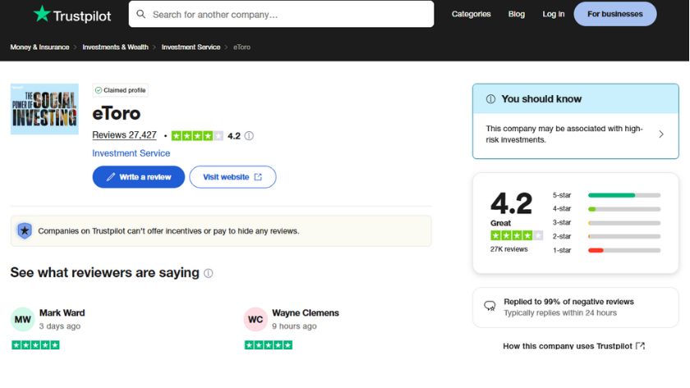
Task: Expand the high-risk investments notice chevron
Action: click(x=661, y=134)
